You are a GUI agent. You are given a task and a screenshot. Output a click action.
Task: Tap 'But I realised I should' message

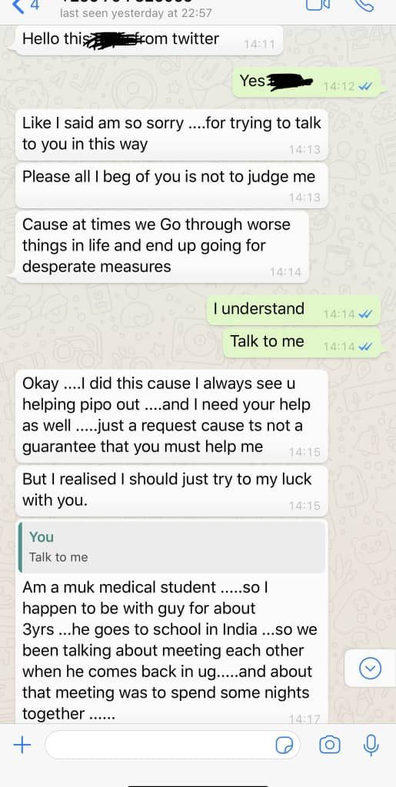171,490
